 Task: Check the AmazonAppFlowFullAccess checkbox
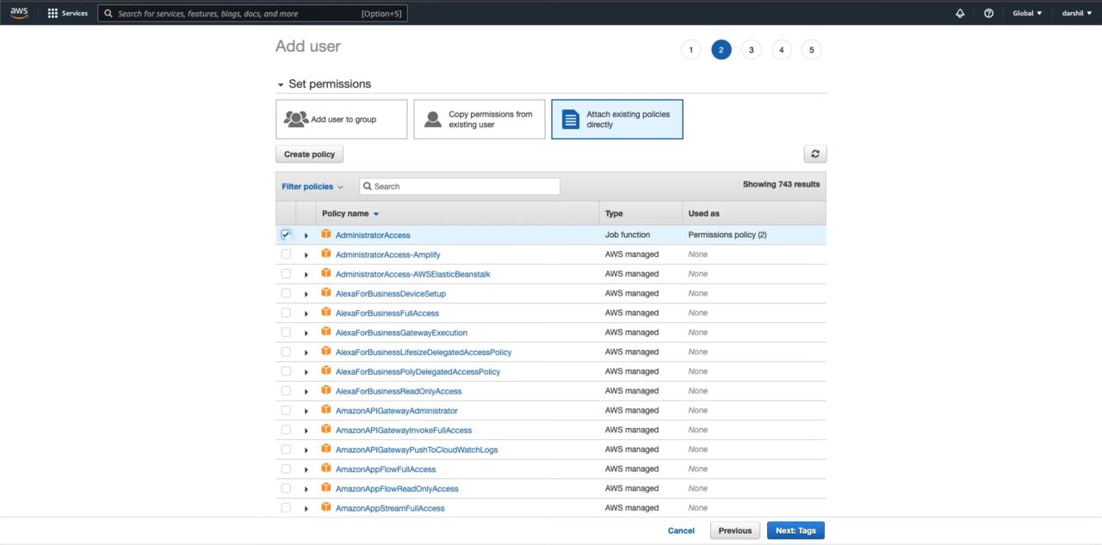tap(286, 469)
